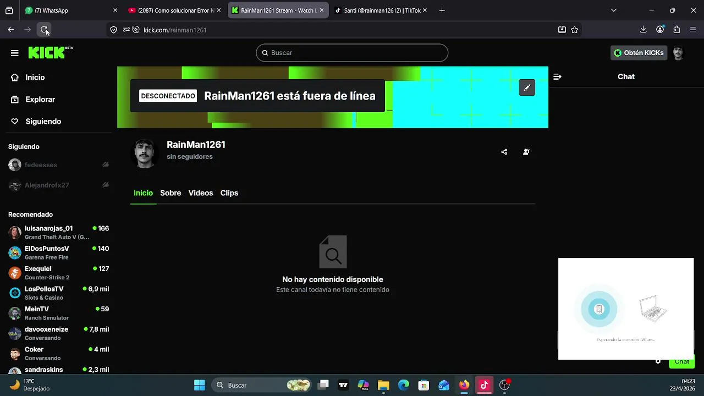The image size is (704, 396).
Task: Click the follow user icon
Action: [x=526, y=152]
